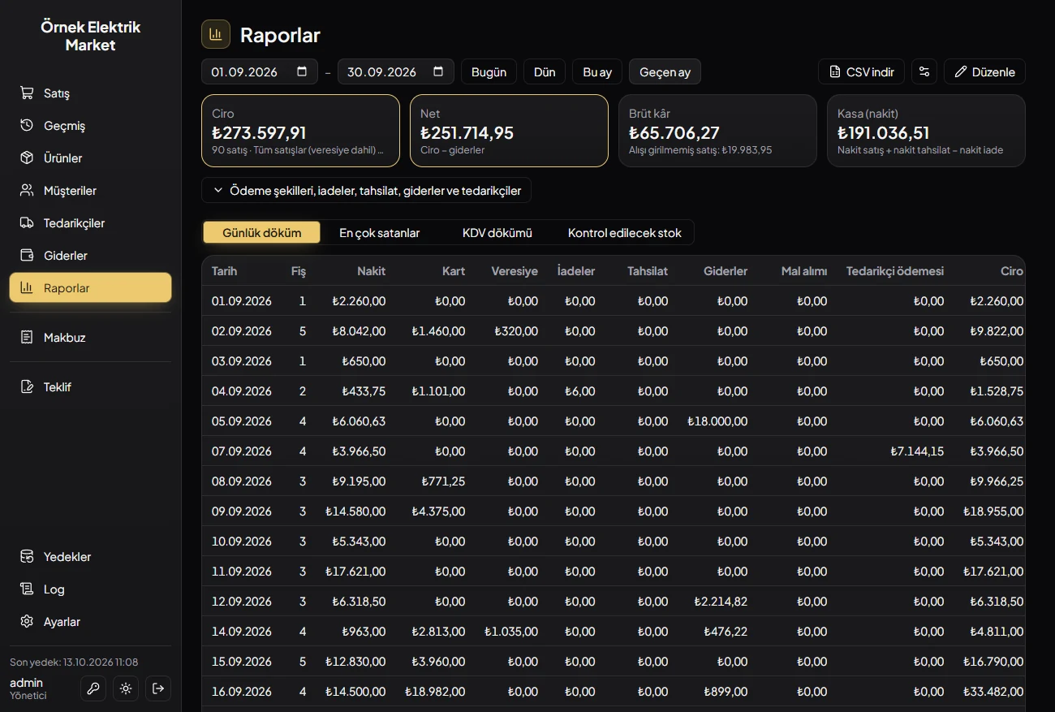Click the Geçmiş history clock icon
The image size is (1055, 712).
pyautogui.click(x=27, y=126)
